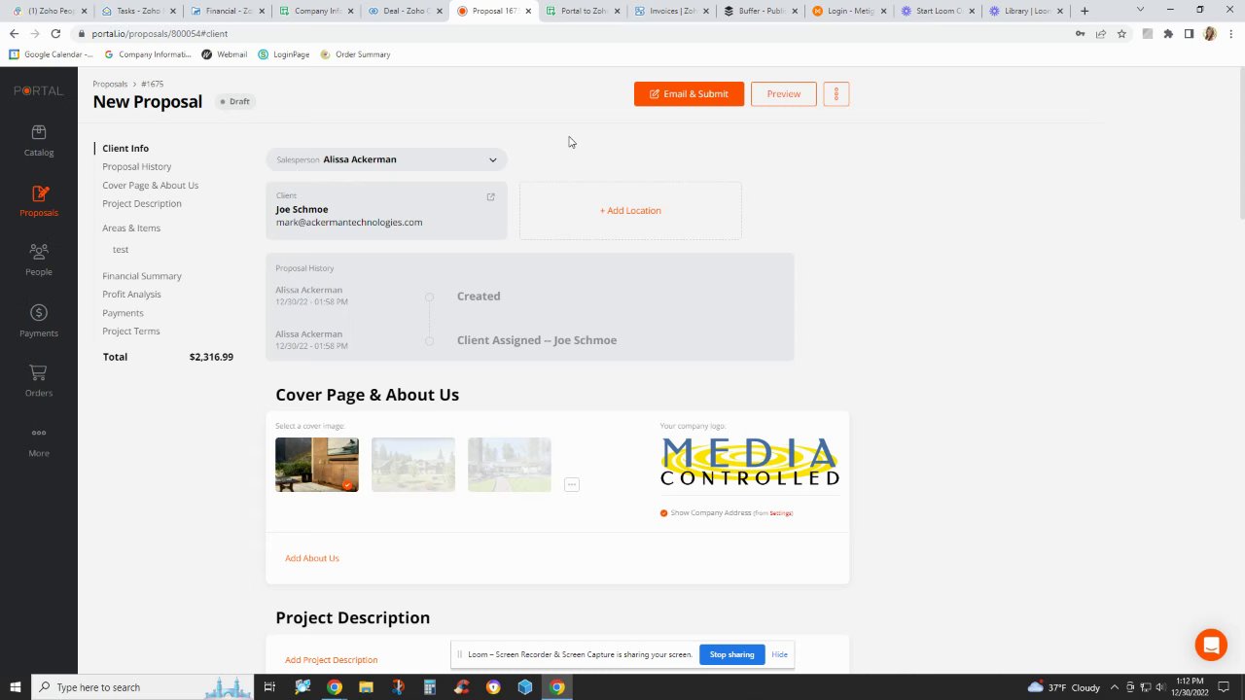Open Payments in the dark sidebar
The height and width of the screenshot is (700, 1245).
[x=39, y=321]
